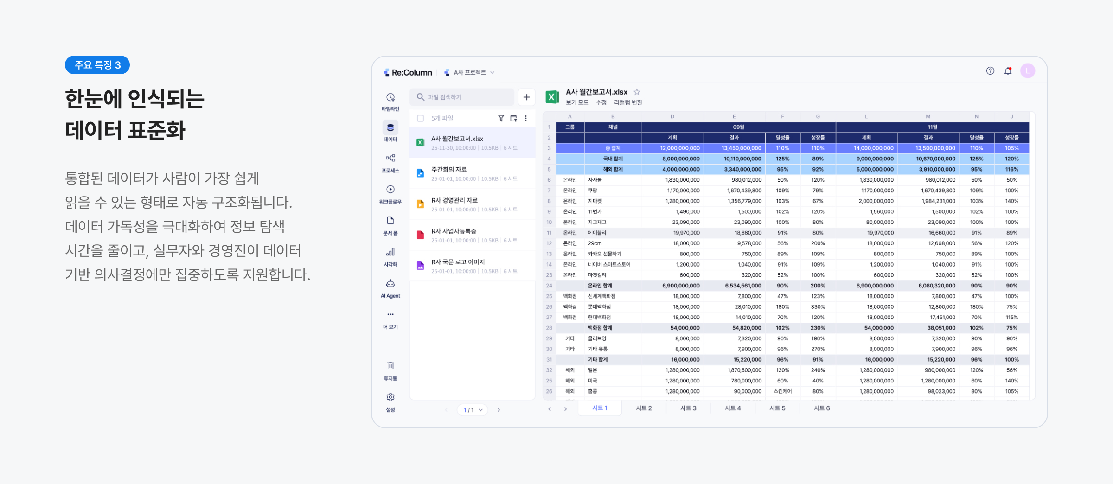
Task: Click the 수정 edit button
Action: 601,102
